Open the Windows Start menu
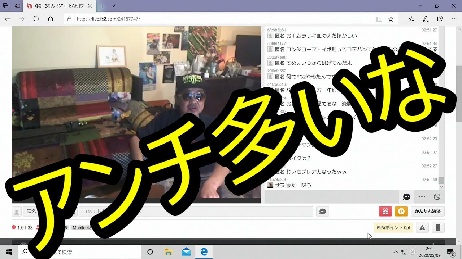The width and height of the screenshot is (462, 259). pyautogui.click(x=9, y=252)
